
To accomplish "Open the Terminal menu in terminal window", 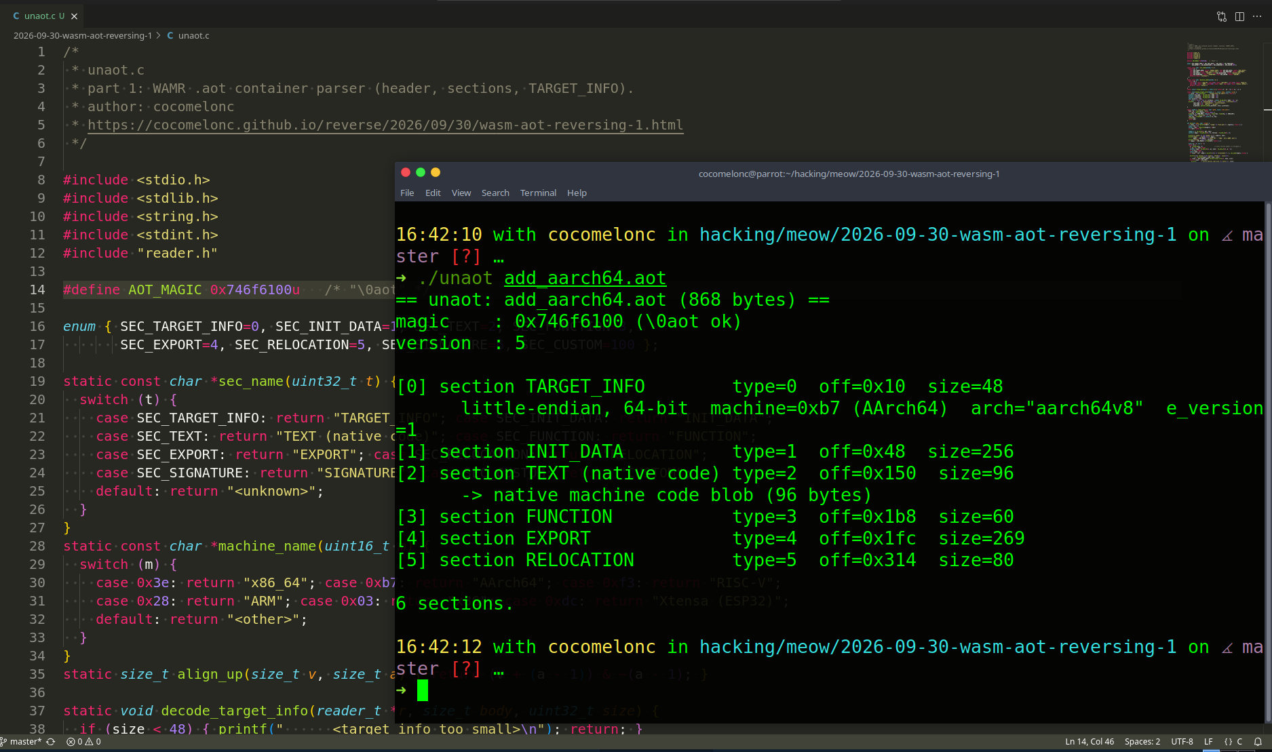I will tap(538, 193).
